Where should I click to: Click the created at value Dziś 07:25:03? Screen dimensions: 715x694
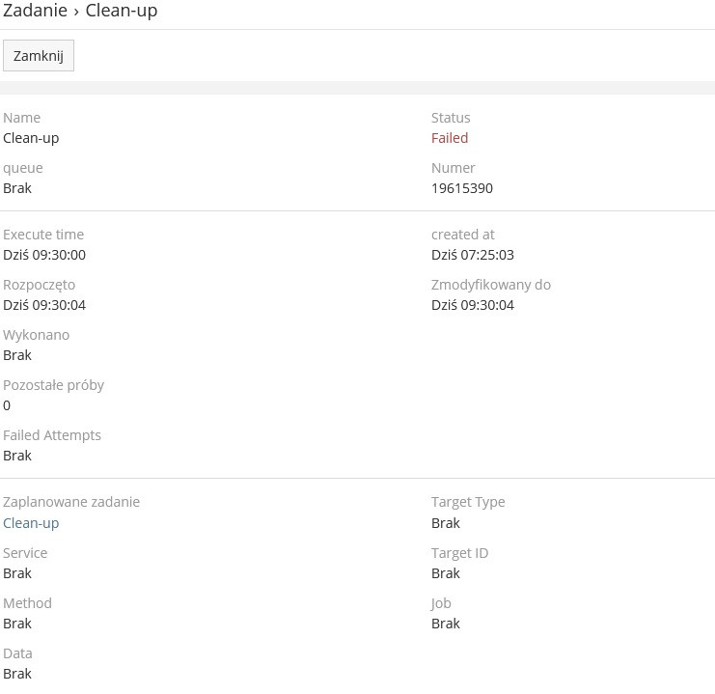tap(473, 255)
